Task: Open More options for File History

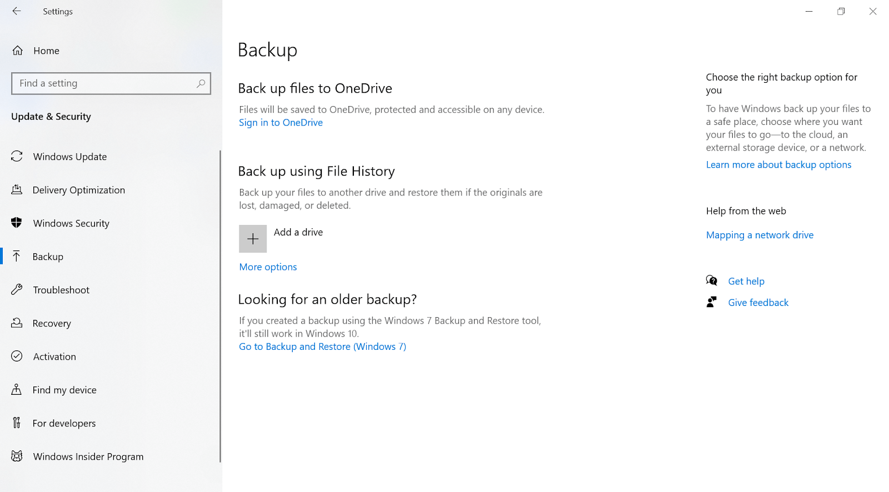Action: pyautogui.click(x=268, y=267)
